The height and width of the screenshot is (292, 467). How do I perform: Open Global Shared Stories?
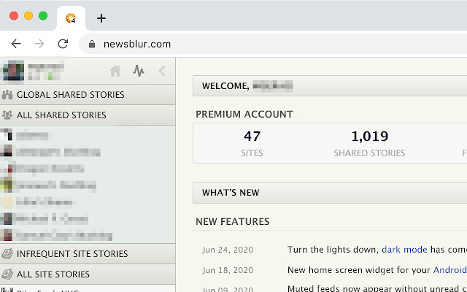88,95
